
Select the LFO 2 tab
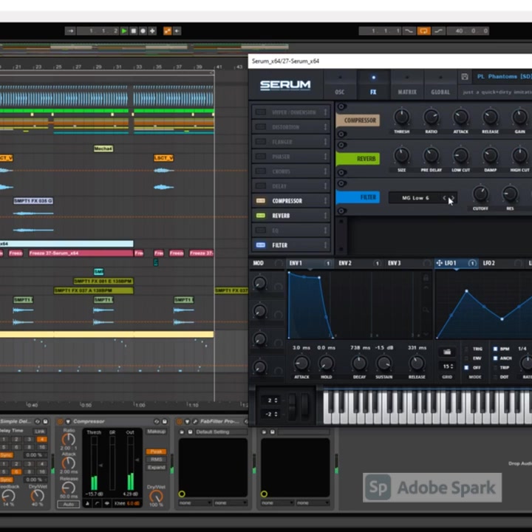[x=502, y=263]
